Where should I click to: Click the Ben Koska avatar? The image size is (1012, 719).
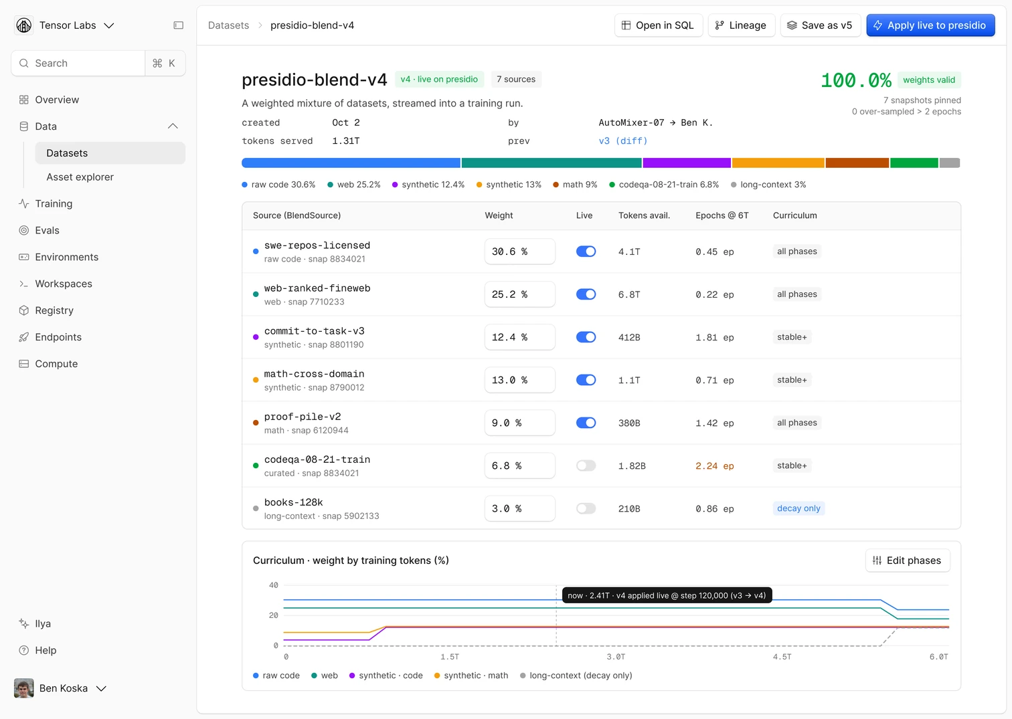coord(24,688)
